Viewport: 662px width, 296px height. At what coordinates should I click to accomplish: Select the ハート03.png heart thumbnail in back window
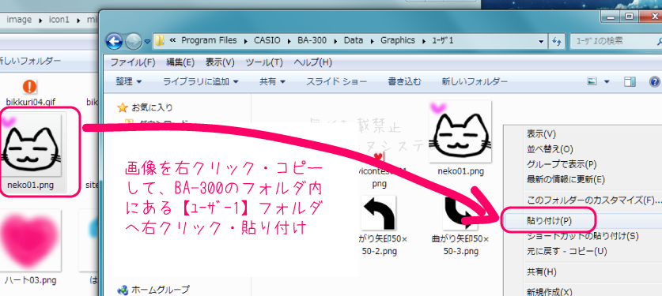31,240
